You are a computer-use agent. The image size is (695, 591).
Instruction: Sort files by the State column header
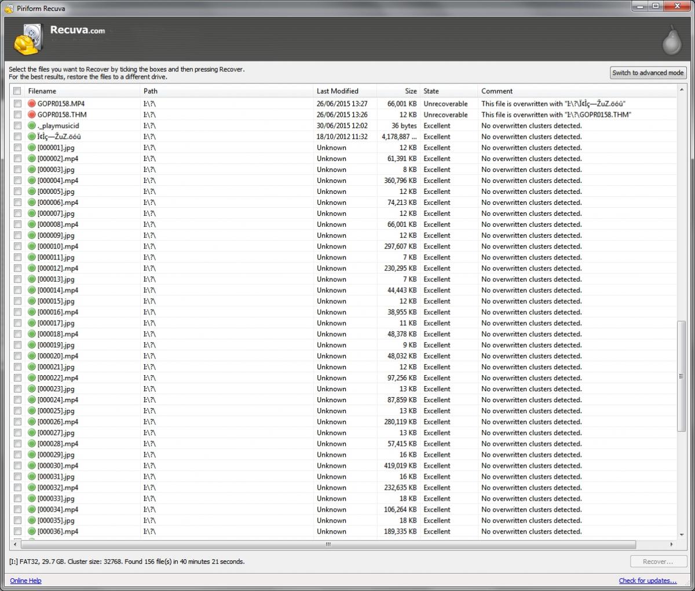pos(449,91)
